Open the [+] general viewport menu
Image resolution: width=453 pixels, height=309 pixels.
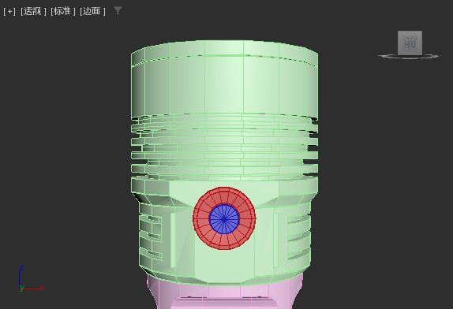point(9,11)
